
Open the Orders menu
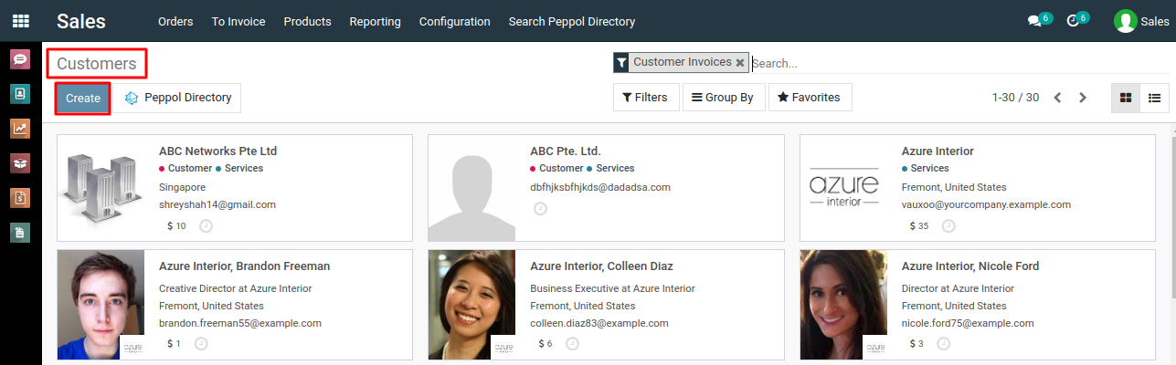175,21
